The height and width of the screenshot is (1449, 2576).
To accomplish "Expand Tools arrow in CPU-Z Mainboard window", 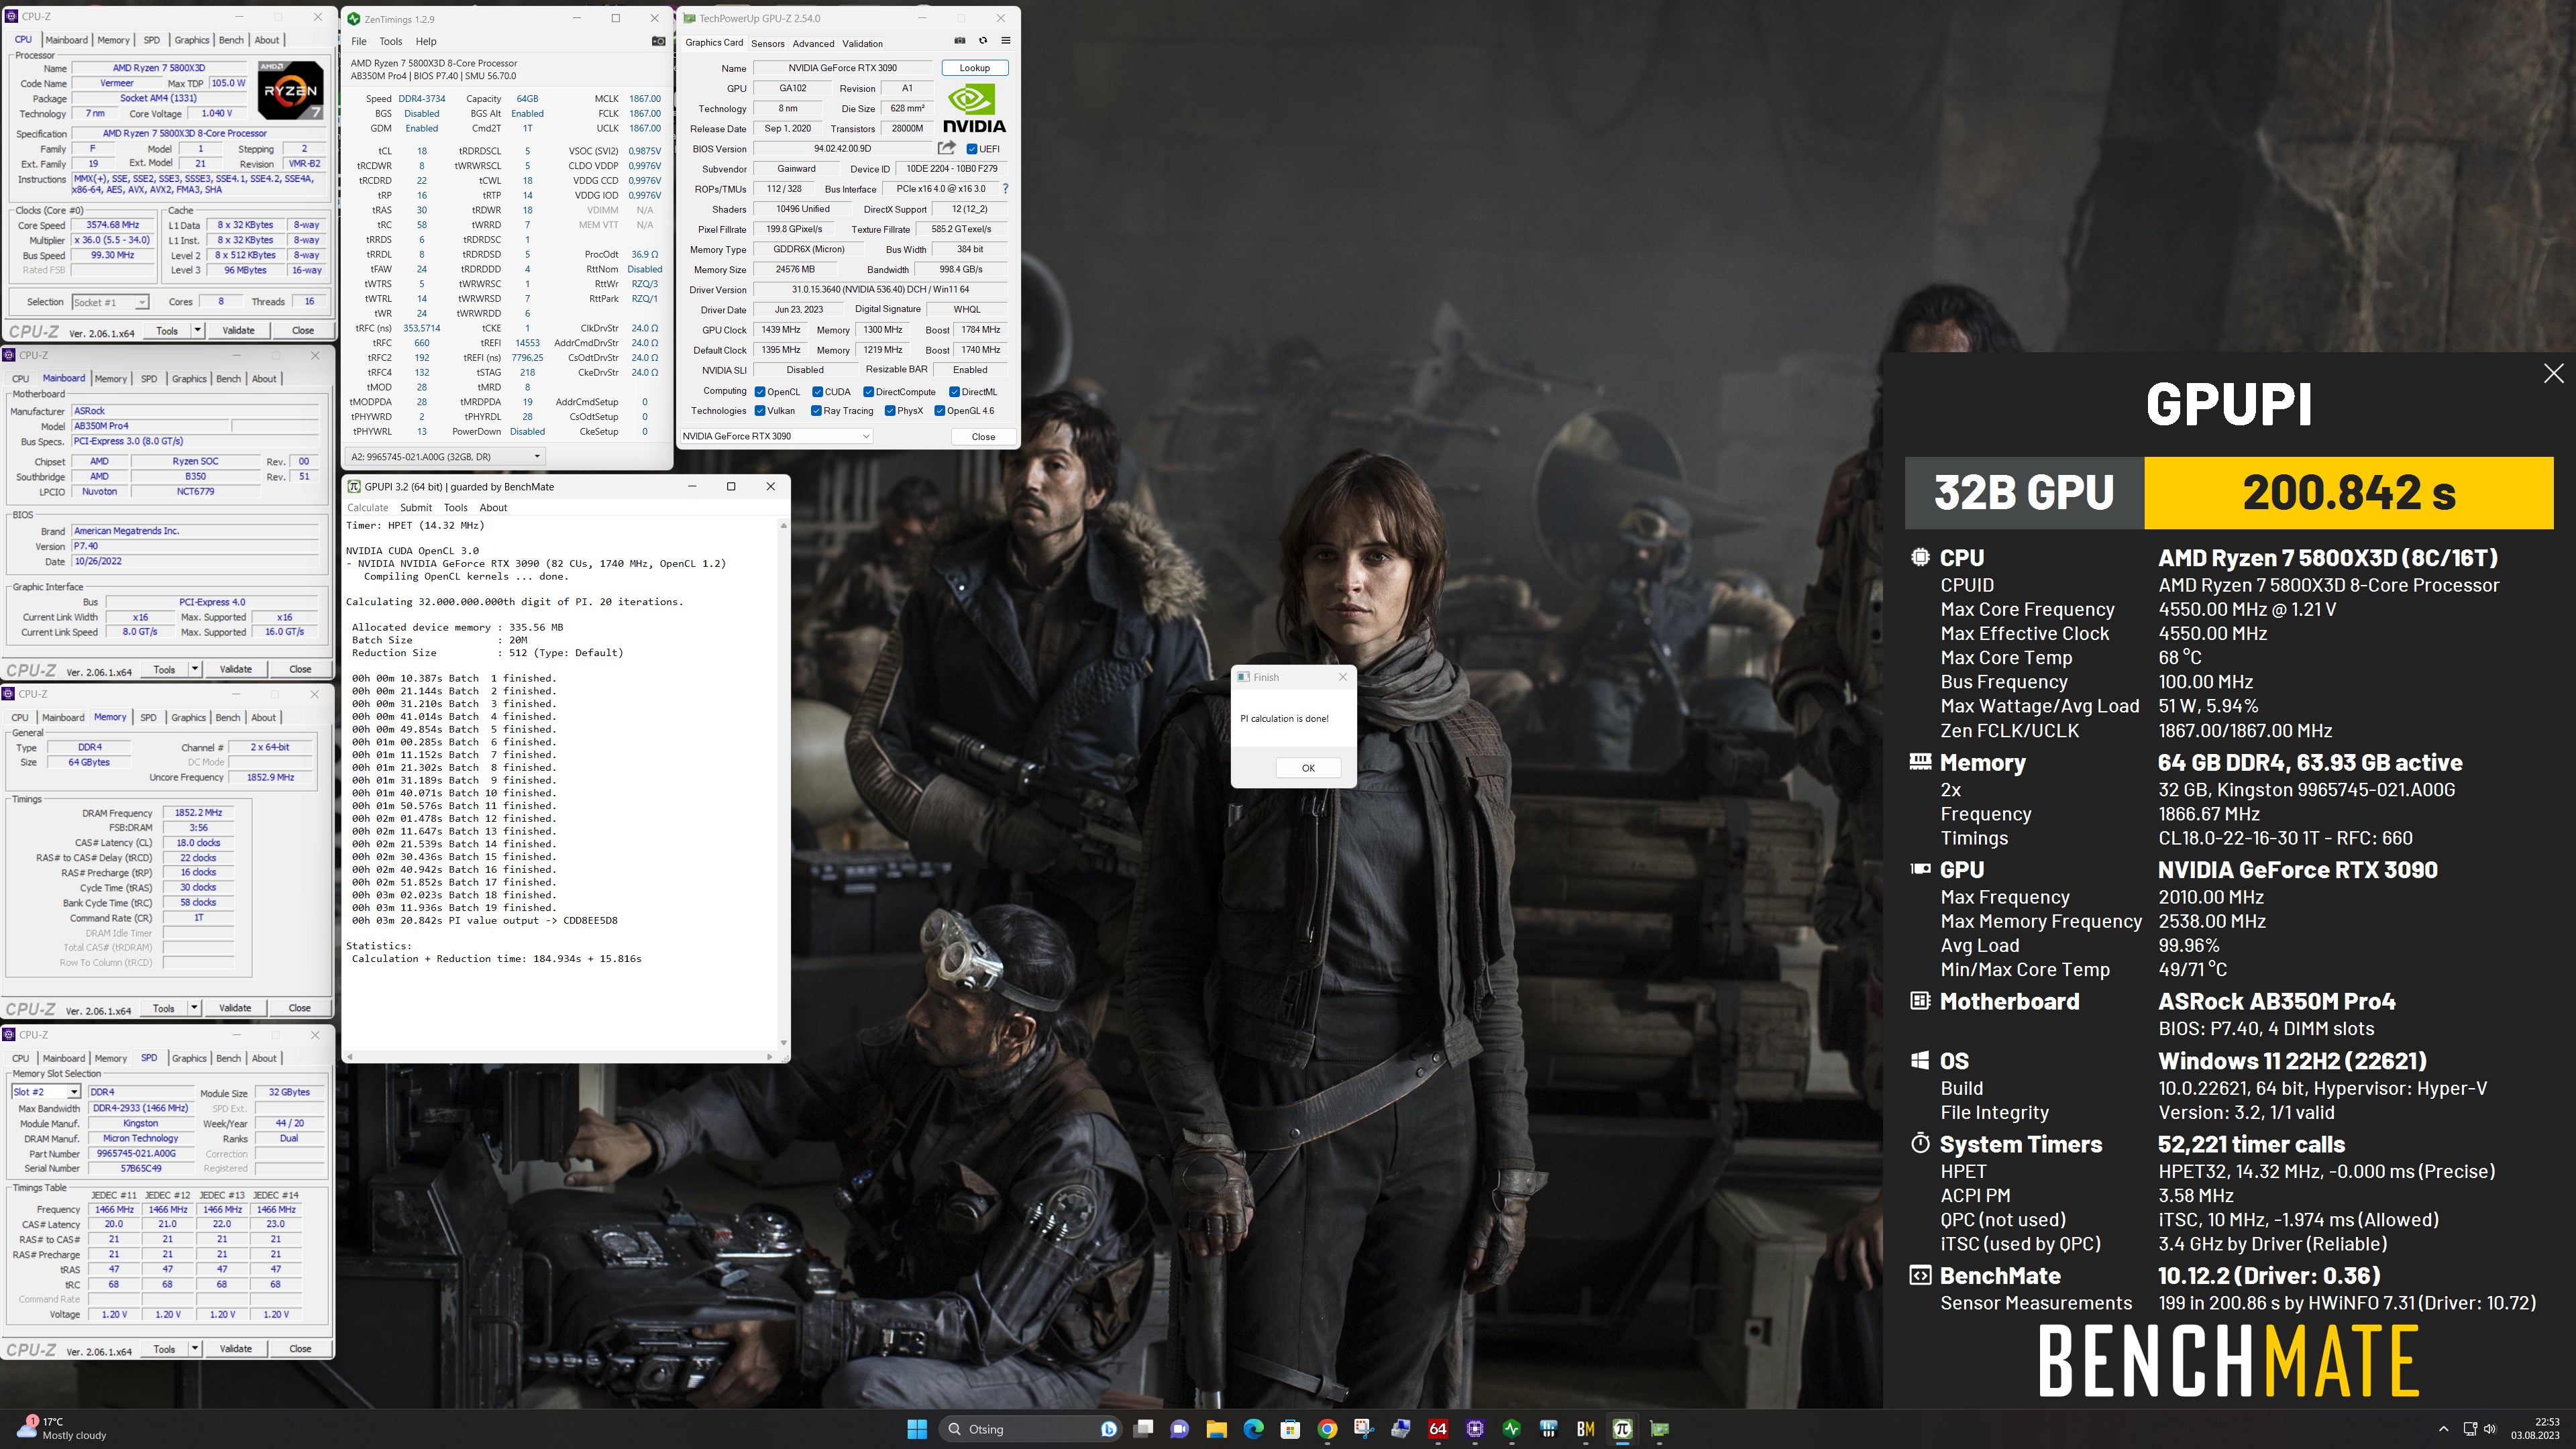I will pyautogui.click(x=194, y=669).
